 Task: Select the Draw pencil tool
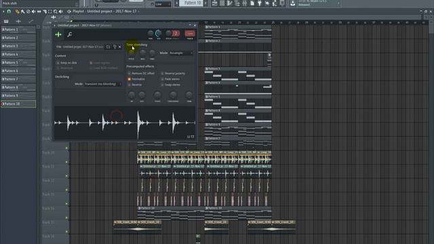click(x=18, y=12)
